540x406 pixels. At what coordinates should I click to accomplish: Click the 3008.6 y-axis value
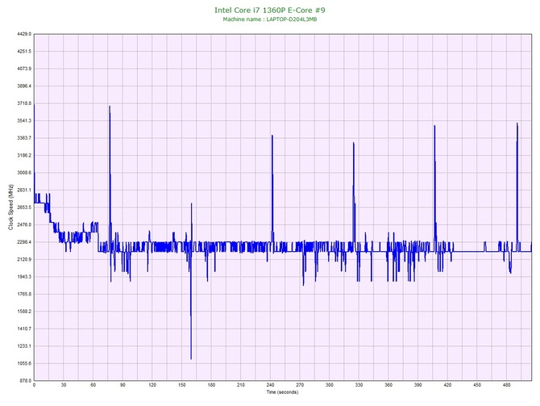pyautogui.click(x=24, y=173)
